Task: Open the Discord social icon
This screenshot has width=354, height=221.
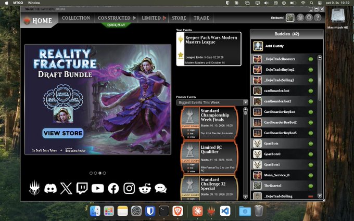Action: pyautogui.click(x=50, y=188)
